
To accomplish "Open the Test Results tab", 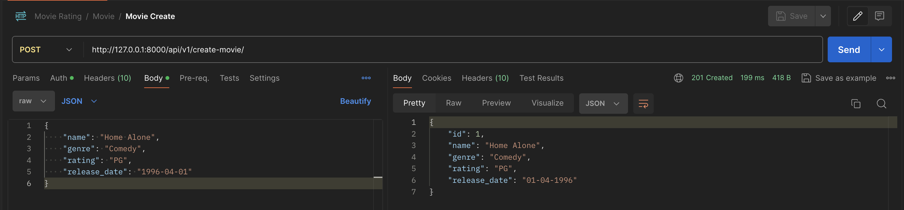I will click(x=541, y=78).
